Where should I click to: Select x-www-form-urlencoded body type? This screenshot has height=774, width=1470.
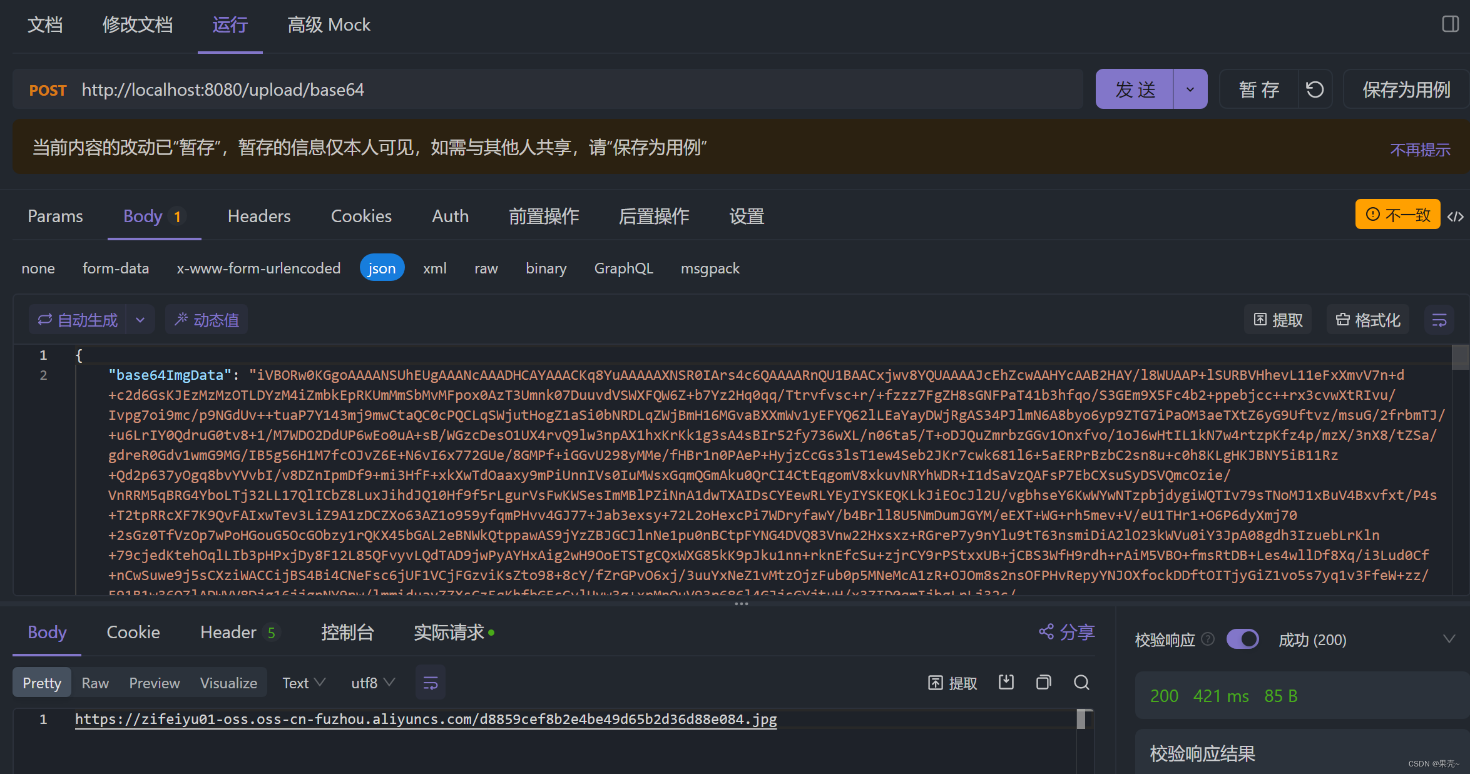pyautogui.click(x=258, y=268)
